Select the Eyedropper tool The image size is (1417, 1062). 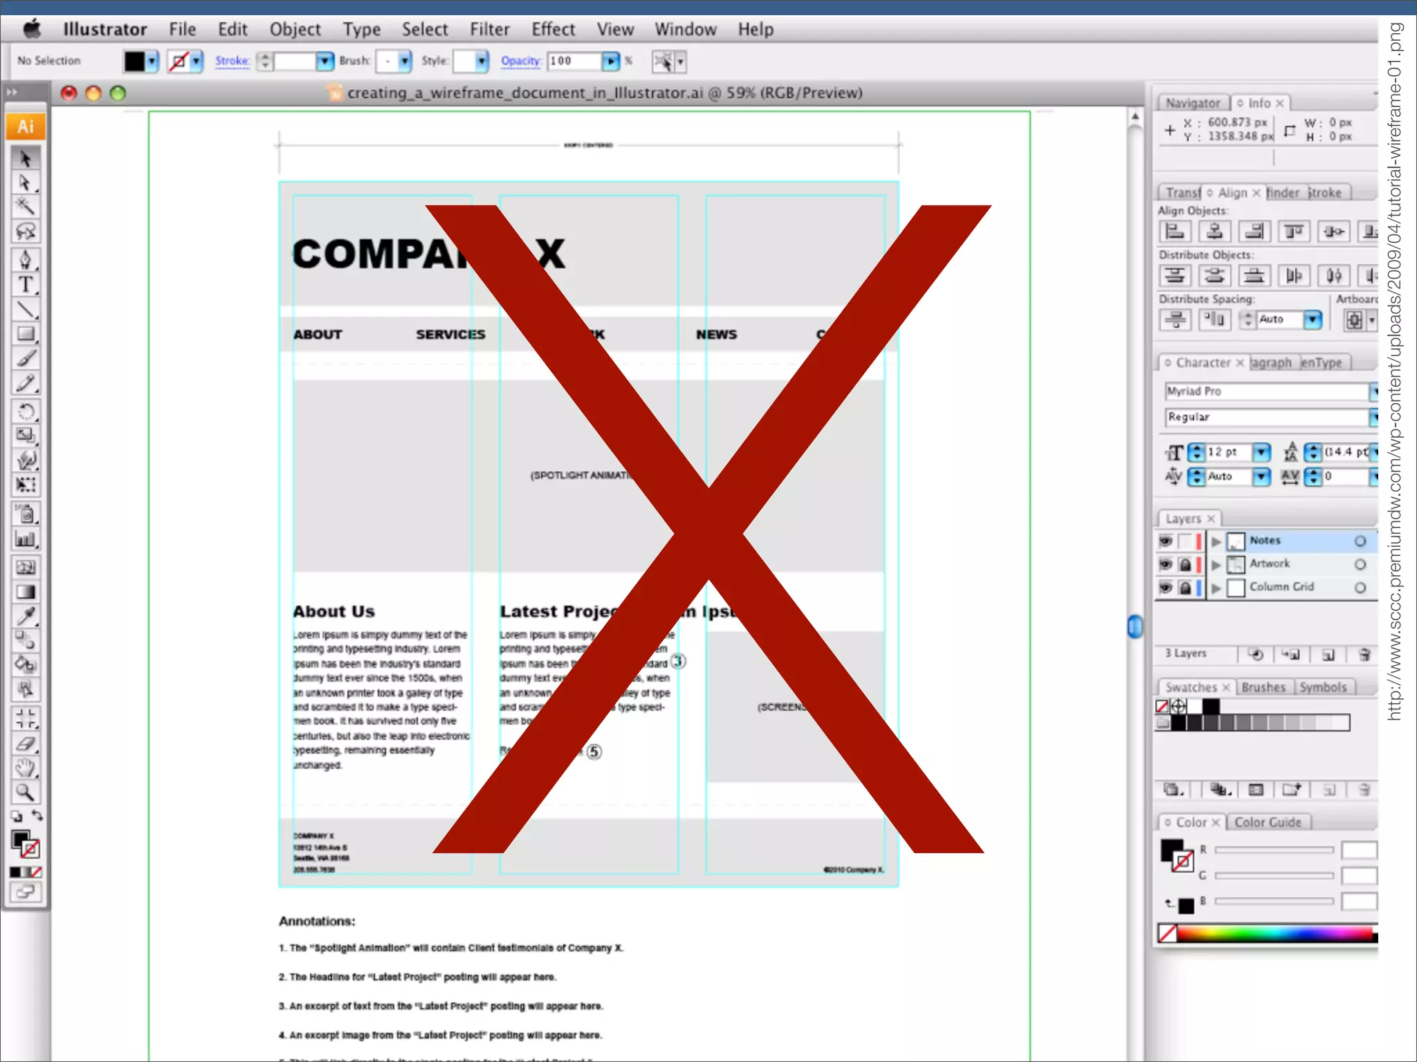[x=26, y=616]
